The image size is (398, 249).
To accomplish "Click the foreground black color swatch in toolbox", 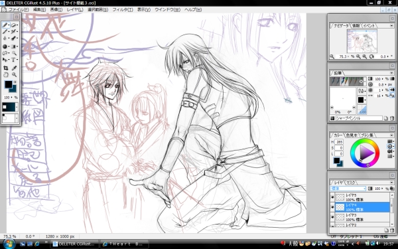I will point(8,84).
